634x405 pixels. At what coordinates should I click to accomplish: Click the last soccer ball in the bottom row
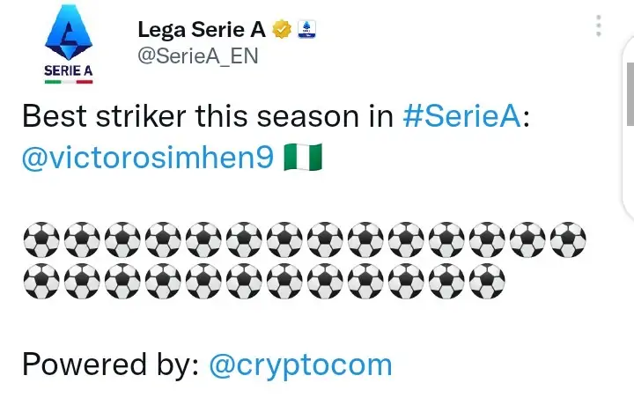[x=487, y=278]
